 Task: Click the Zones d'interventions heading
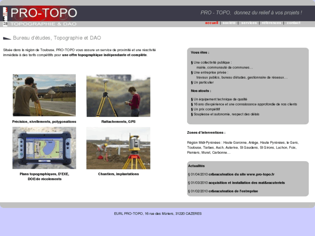tap(206, 133)
